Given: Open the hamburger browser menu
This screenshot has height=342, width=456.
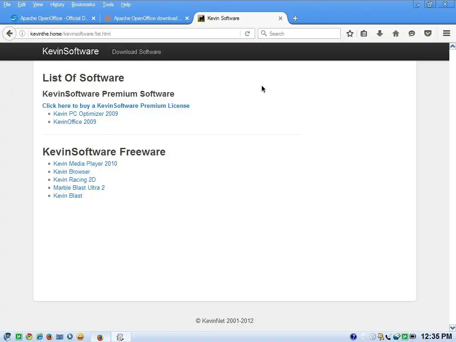Looking at the screenshot, I should 446,33.
